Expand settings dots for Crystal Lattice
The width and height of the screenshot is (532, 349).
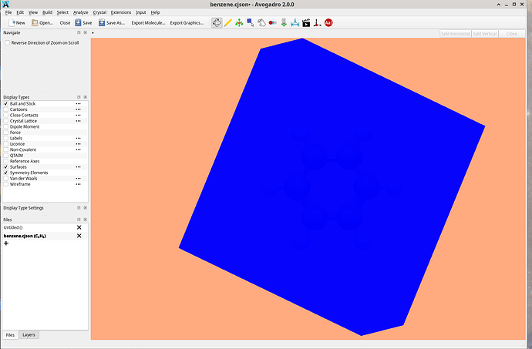point(78,121)
